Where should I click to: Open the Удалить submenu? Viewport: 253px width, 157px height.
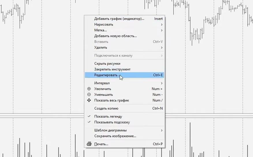tap(101, 47)
